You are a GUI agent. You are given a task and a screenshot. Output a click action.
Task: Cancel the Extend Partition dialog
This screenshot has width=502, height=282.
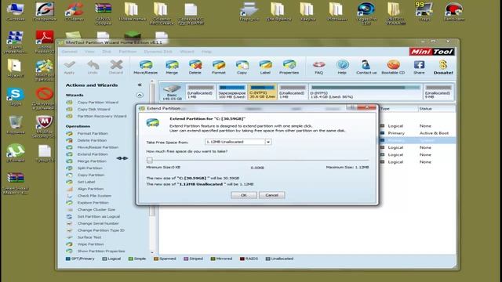271,195
